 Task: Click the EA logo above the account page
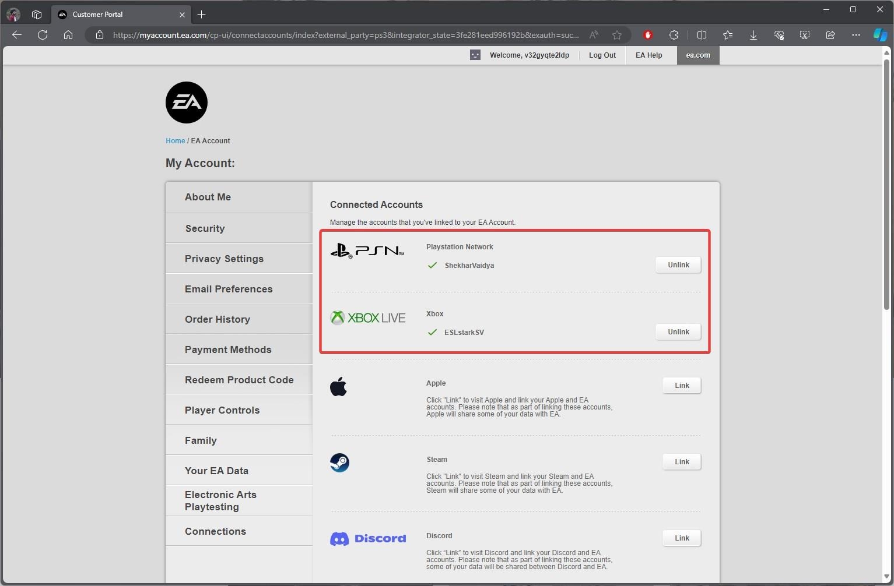coord(186,103)
